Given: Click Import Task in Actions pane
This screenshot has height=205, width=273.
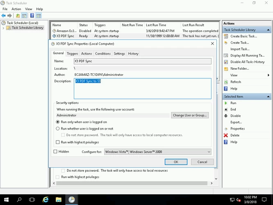Looking at the screenshot, I should pyautogui.click(x=240, y=49).
